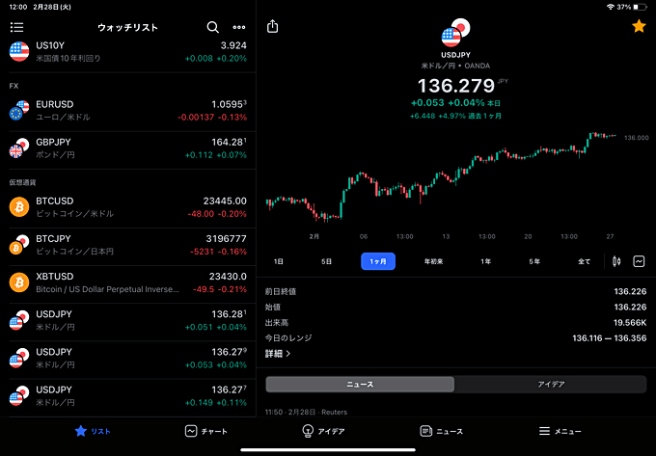Image resolution: width=656 pixels, height=456 pixels.
Task: Select the 1年 timeframe
Action: pos(485,261)
